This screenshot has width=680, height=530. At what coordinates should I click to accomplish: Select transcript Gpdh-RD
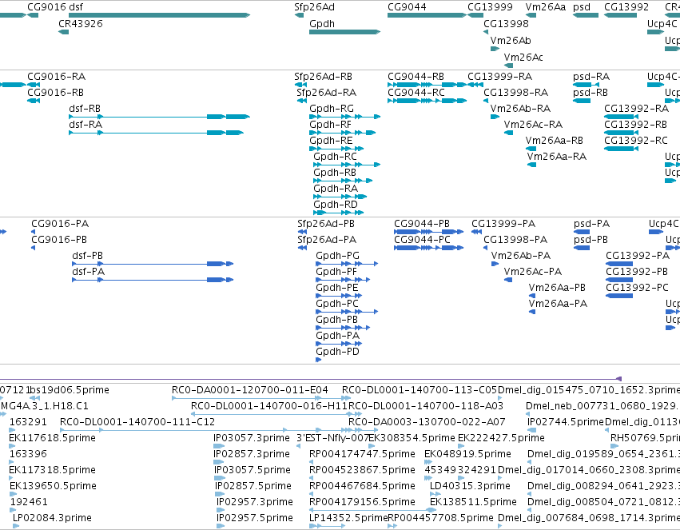pos(338,213)
